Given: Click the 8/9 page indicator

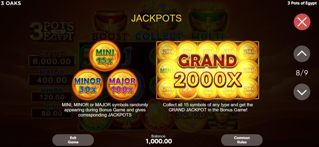Looking at the screenshot, I should (x=302, y=73).
